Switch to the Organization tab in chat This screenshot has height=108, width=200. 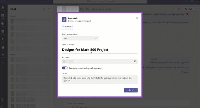[98, 9]
